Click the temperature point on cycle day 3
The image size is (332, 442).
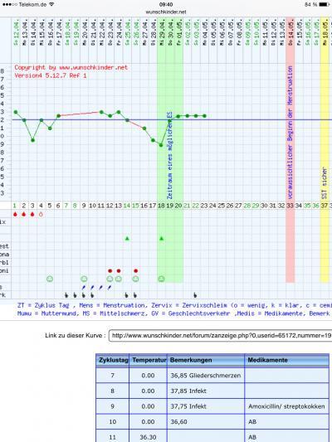tap(32, 140)
